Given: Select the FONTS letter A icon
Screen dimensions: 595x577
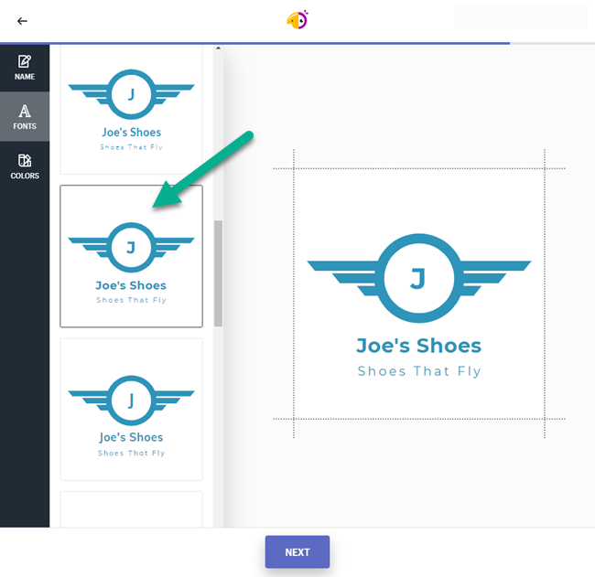Looking at the screenshot, I should pyautogui.click(x=25, y=111).
